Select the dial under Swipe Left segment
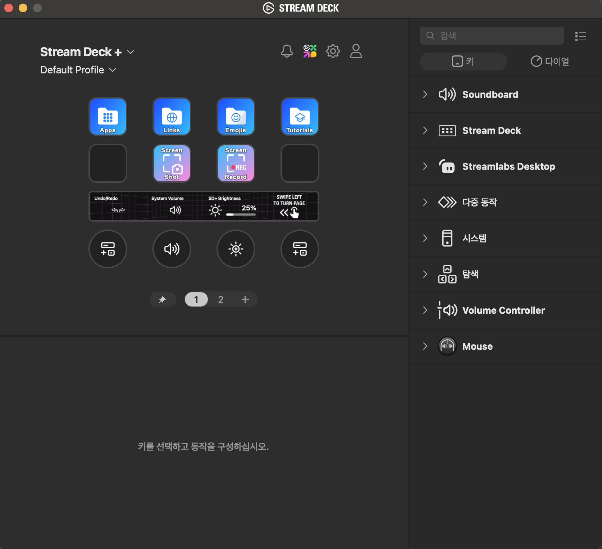The image size is (602, 549). coord(300,249)
